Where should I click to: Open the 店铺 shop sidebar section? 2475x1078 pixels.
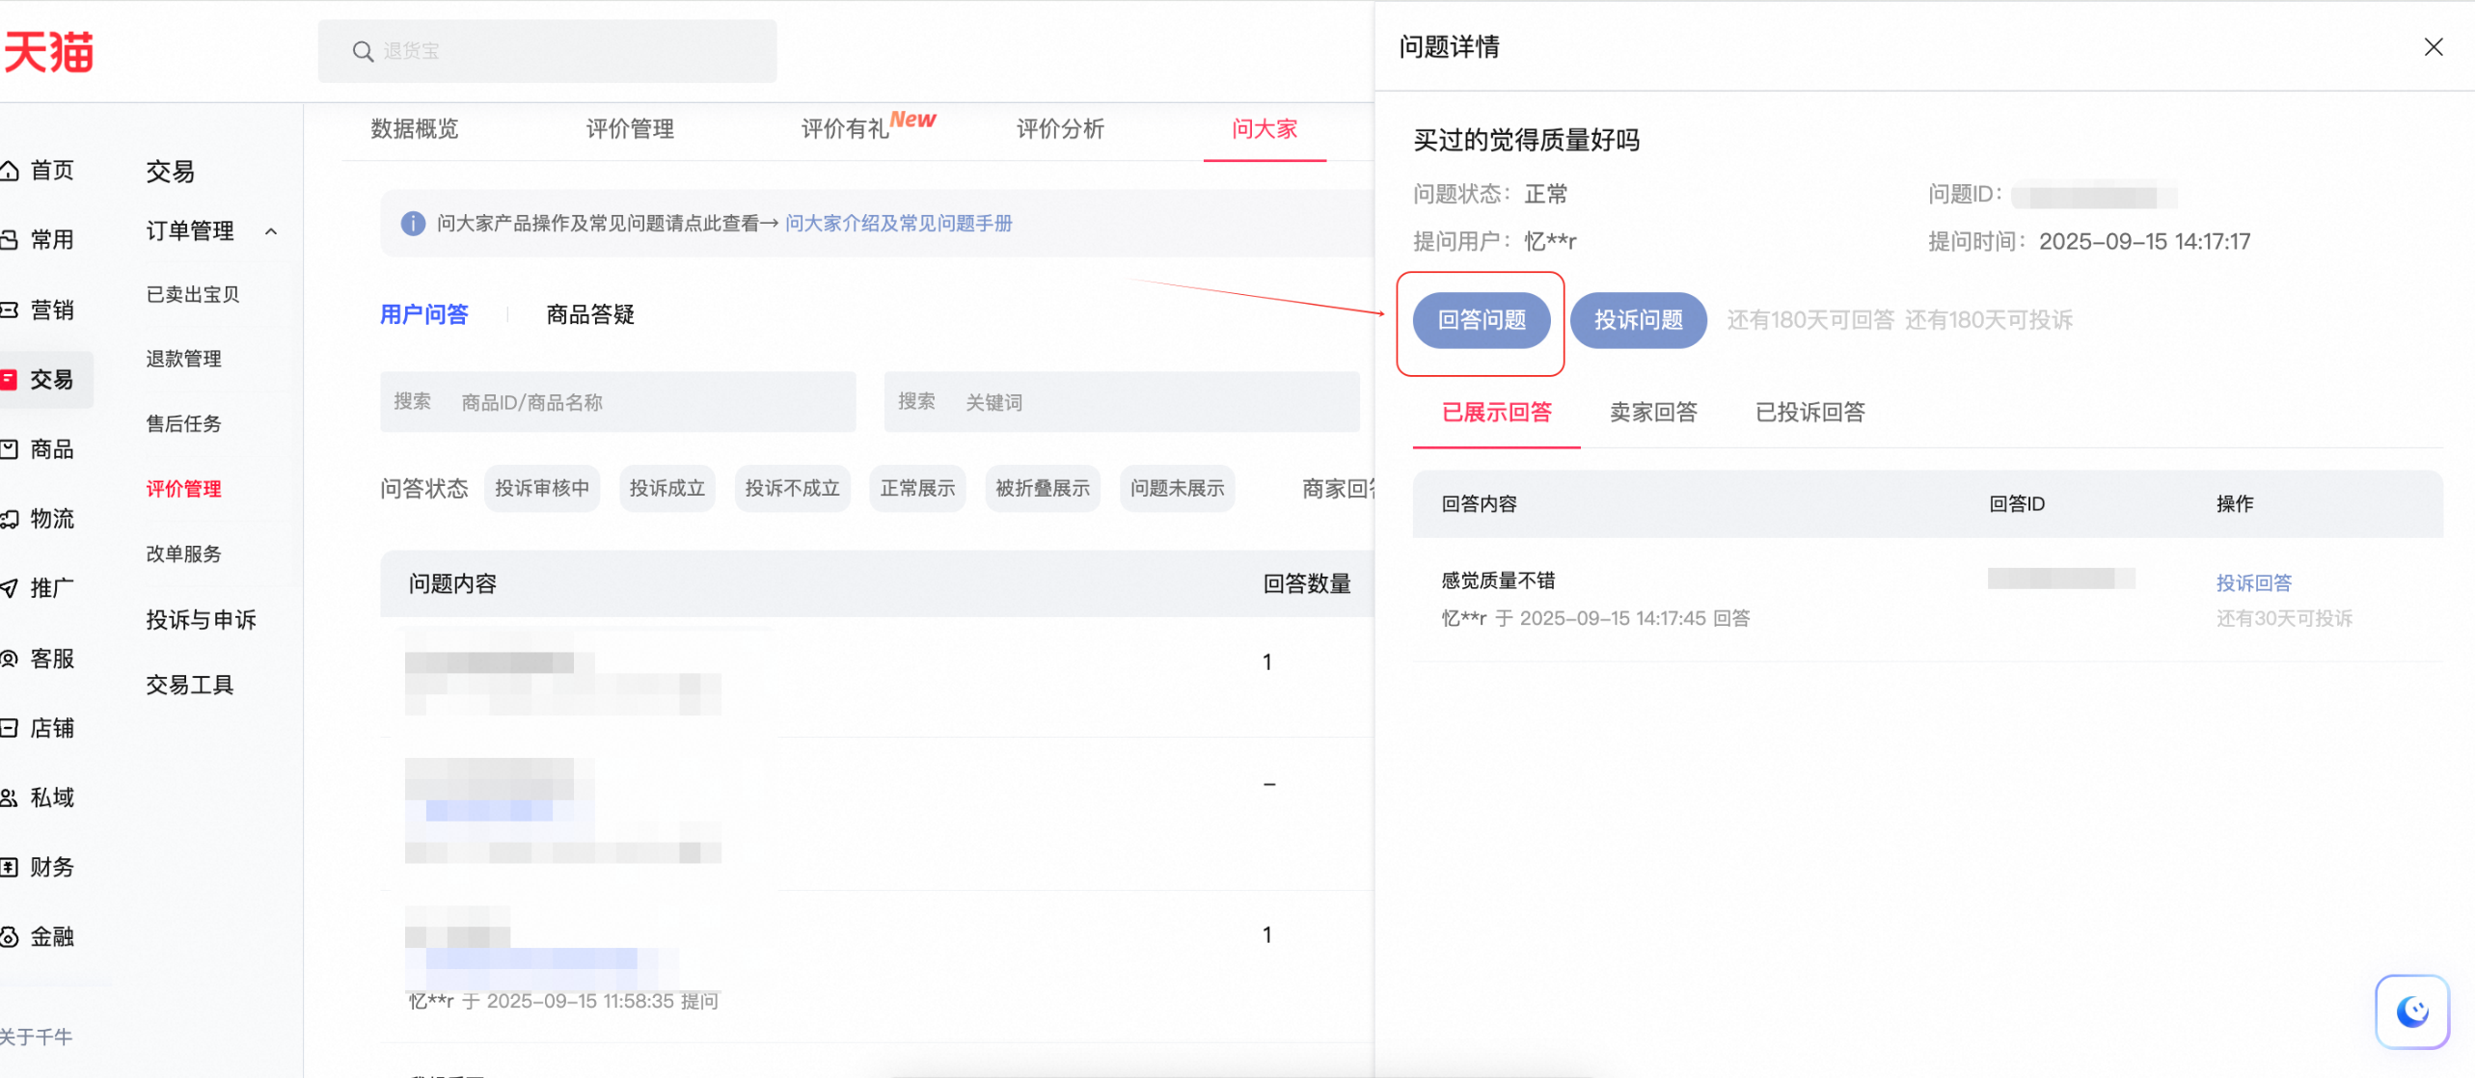(x=38, y=728)
